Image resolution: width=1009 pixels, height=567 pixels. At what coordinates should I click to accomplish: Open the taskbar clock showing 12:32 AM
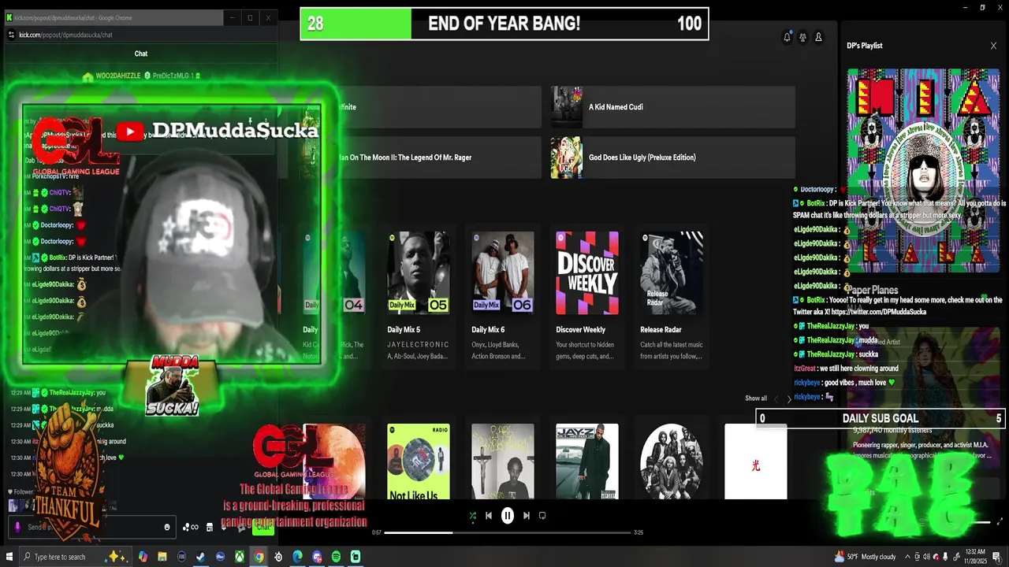pos(974,557)
